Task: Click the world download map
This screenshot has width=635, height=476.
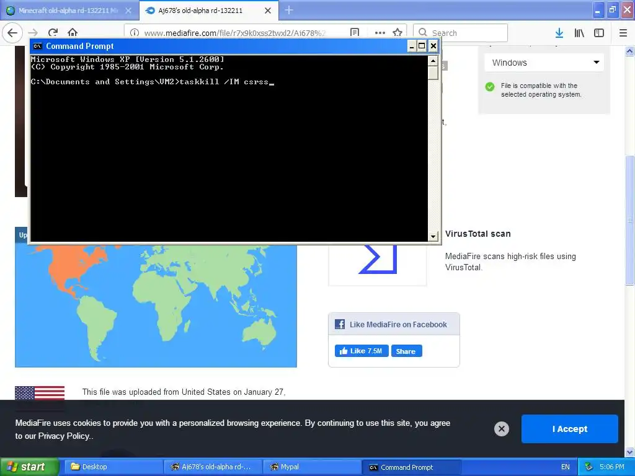Action: coord(156,306)
